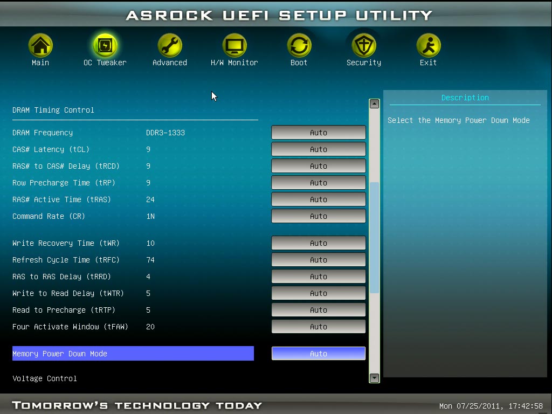
Task: Open the Write Recovery Time Auto selector
Action: point(319,243)
